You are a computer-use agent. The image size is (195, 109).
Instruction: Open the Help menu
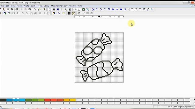80,6
